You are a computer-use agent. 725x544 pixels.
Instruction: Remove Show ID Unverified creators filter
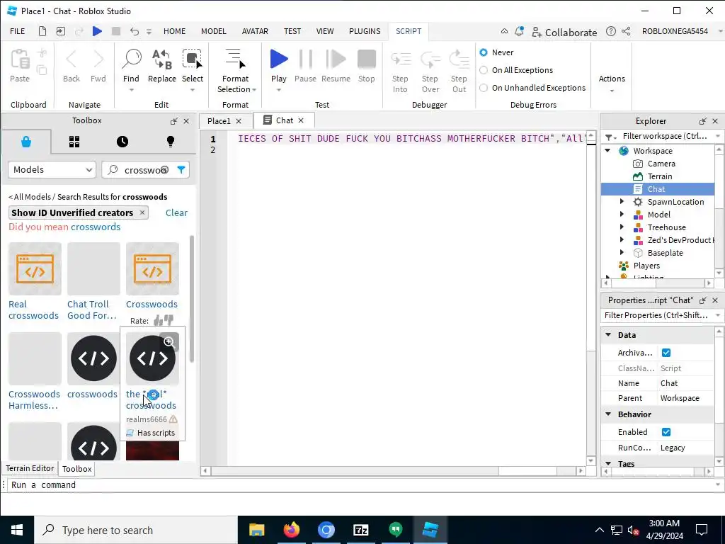(x=142, y=212)
